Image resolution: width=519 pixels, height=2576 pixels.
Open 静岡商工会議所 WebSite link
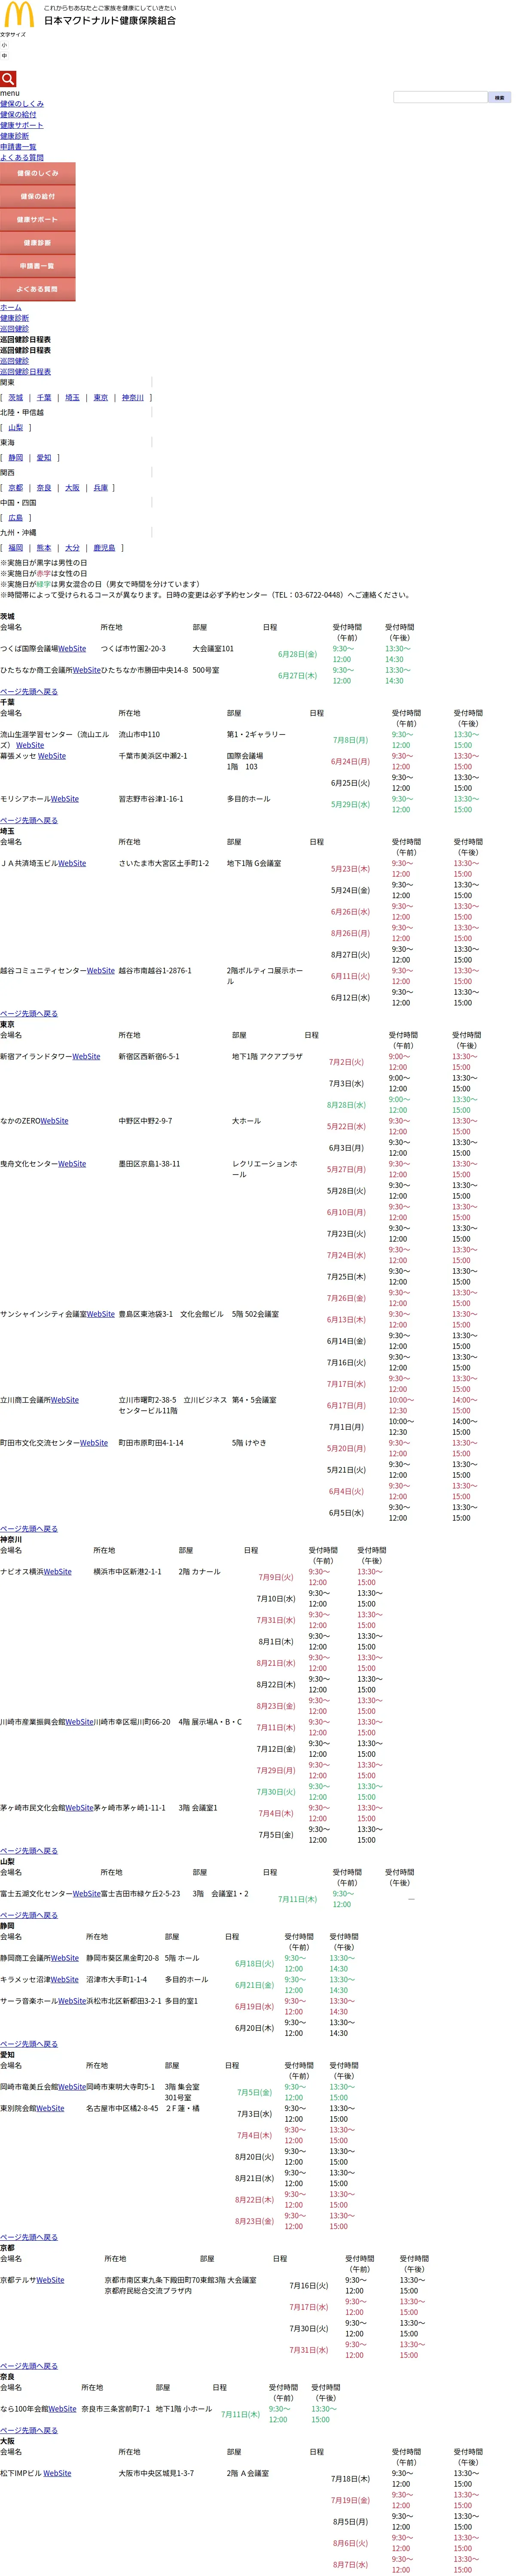click(65, 1958)
